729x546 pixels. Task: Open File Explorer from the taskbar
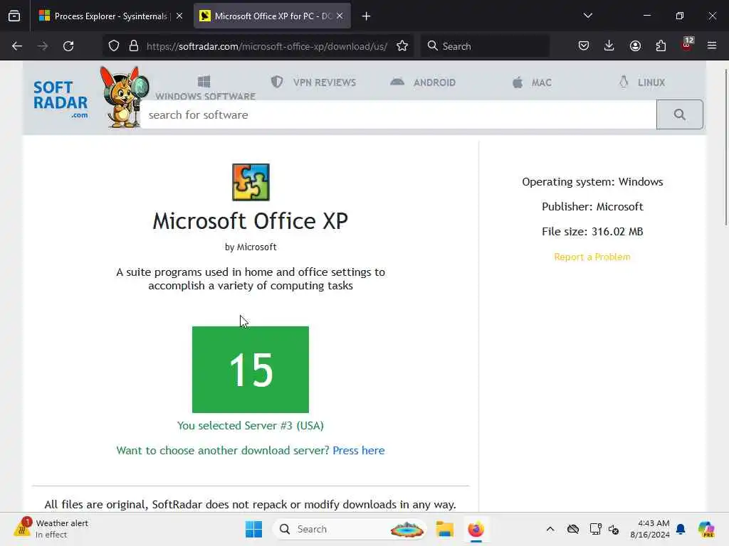pyautogui.click(x=444, y=529)
